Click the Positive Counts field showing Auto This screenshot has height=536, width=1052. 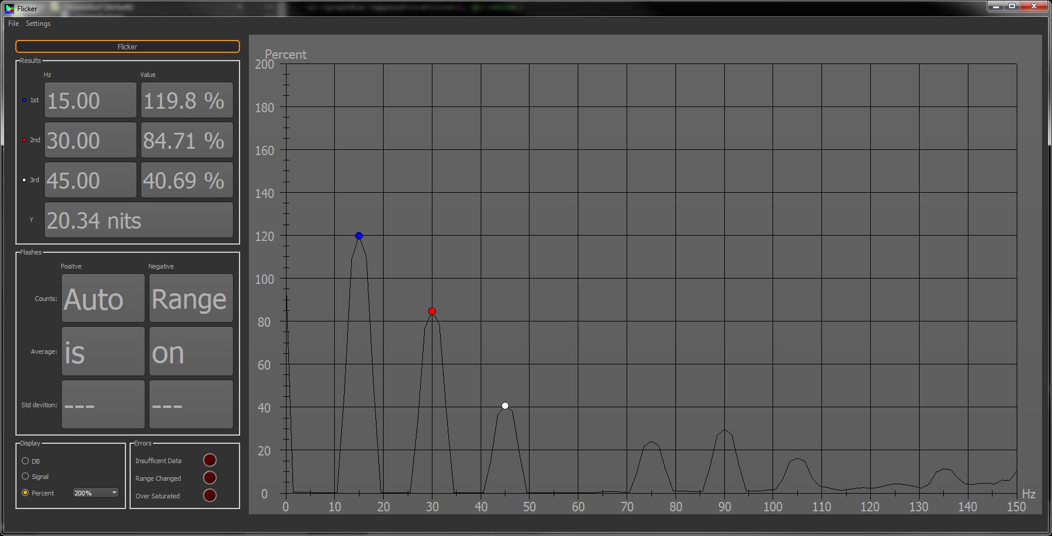103,298
